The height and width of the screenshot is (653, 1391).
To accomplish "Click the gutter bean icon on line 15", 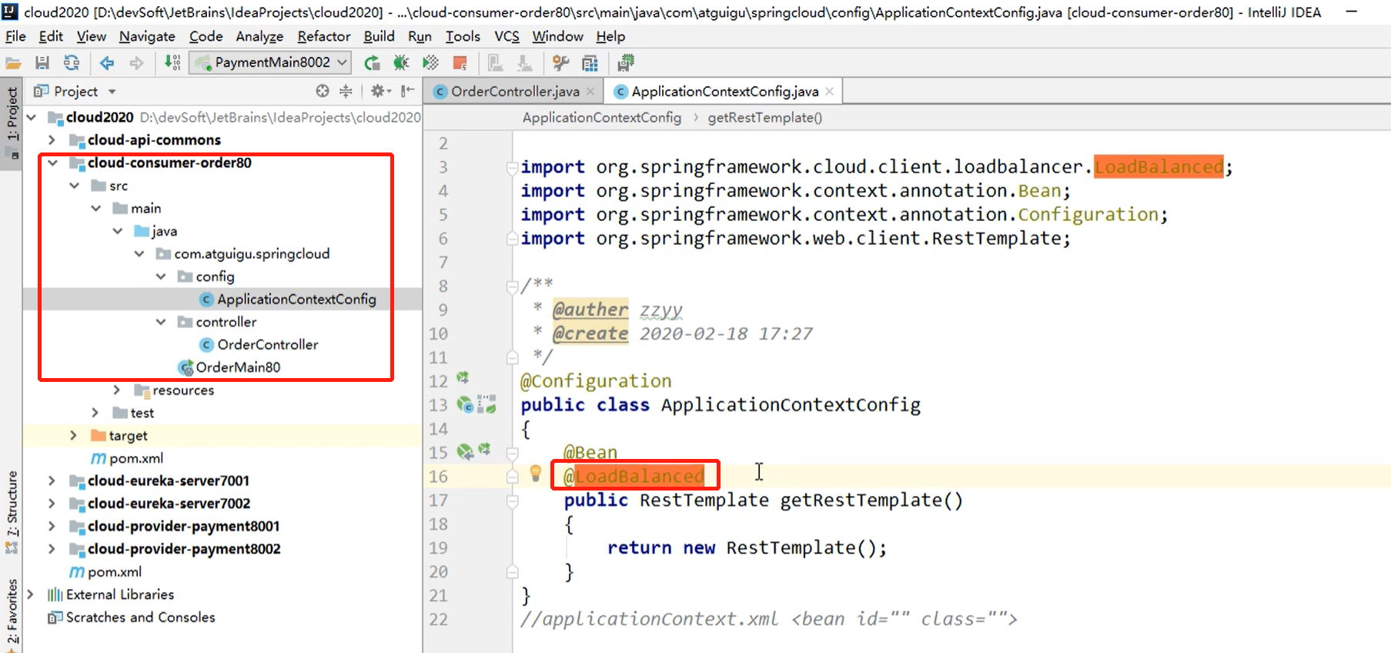I will 465,452.
